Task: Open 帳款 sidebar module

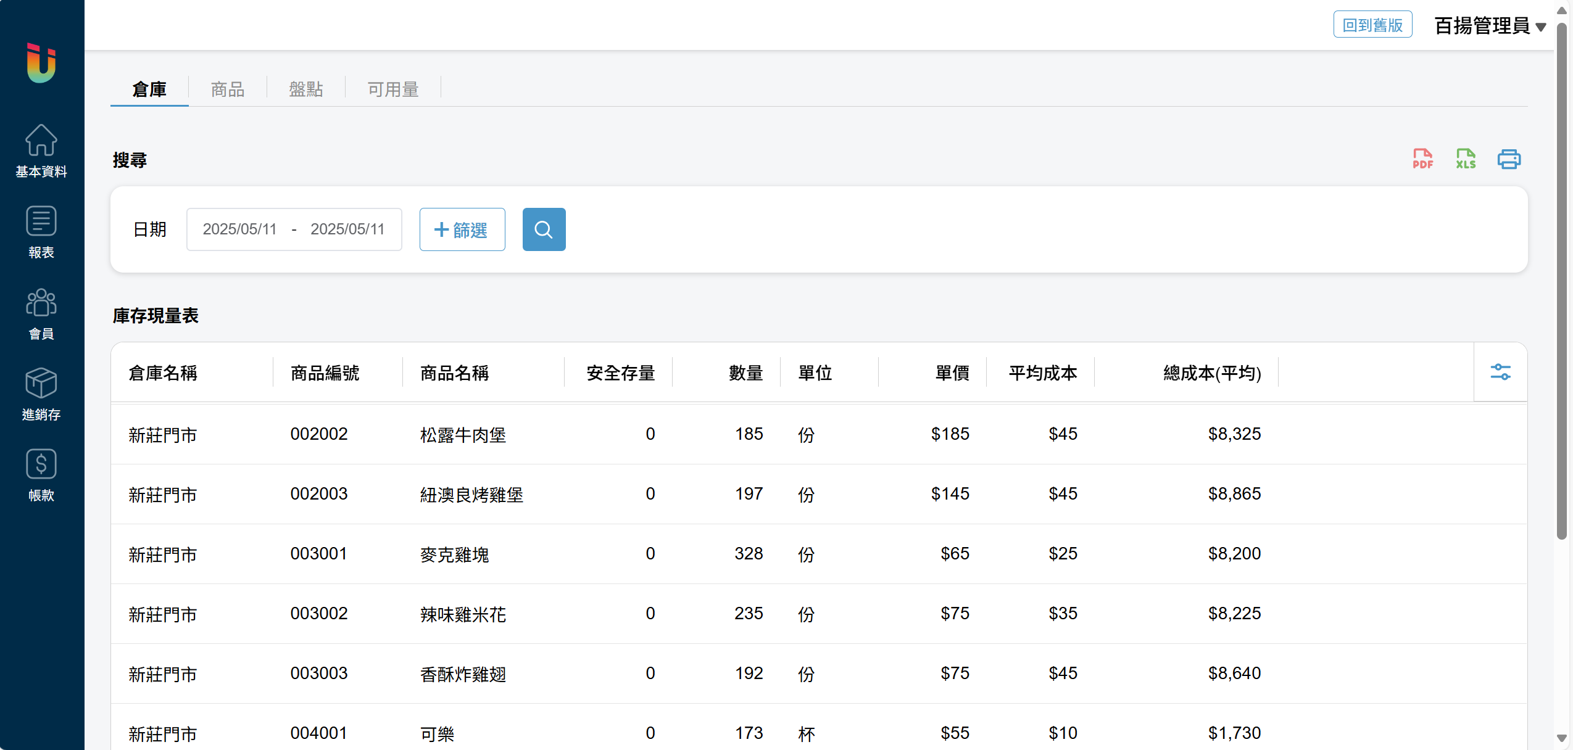Action: click(x=41, y=475)
